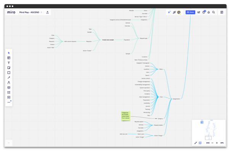Select the Sticky note tool
This screenshot has width=231, height=151.
pos(9,68)
